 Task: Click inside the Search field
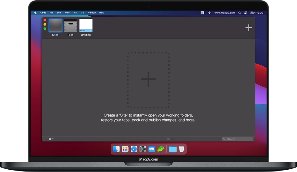pos(237,139)
